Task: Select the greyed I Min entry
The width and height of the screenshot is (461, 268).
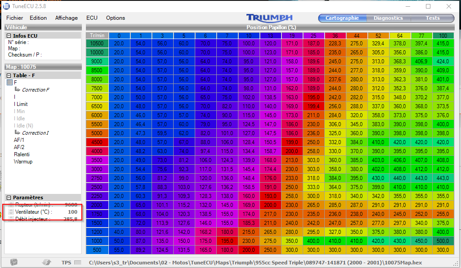Action: pos(19,111)
